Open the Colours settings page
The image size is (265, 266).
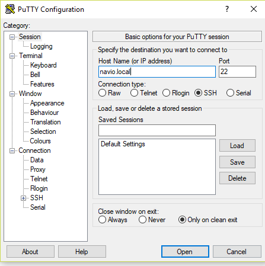coord(40,141)
